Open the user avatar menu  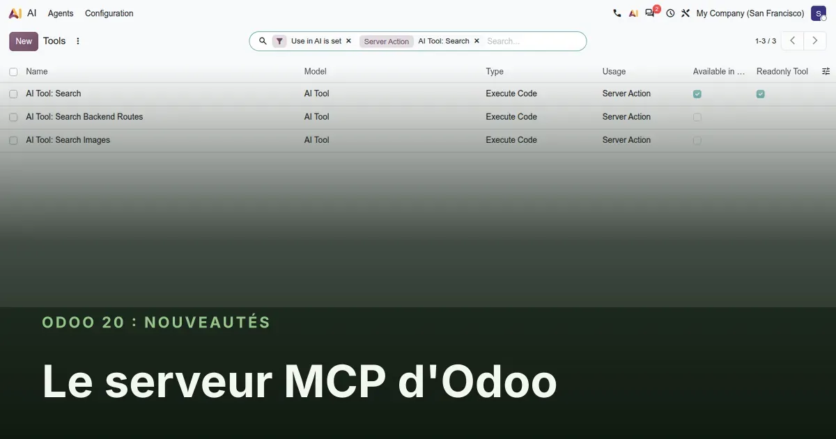[x=819, y=13]
